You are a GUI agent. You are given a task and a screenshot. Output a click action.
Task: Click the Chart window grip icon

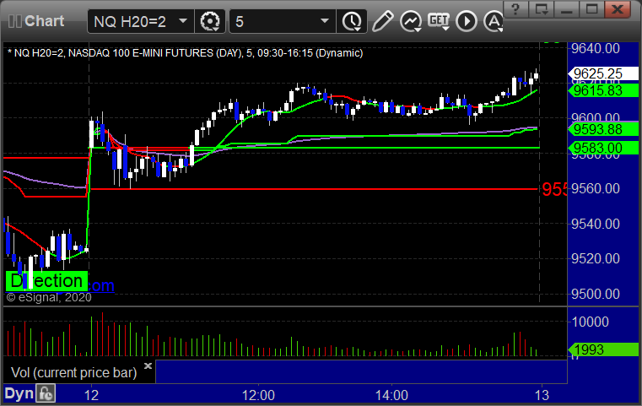point(15,21)
